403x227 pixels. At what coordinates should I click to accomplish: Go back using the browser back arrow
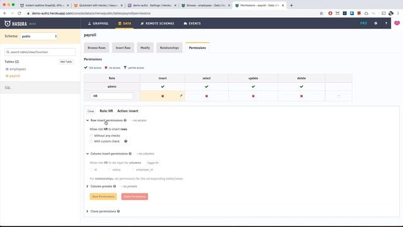coord(5,13)
